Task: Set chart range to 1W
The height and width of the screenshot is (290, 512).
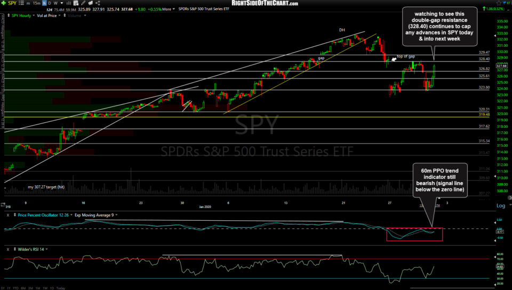Action: (x=45, y=288)
